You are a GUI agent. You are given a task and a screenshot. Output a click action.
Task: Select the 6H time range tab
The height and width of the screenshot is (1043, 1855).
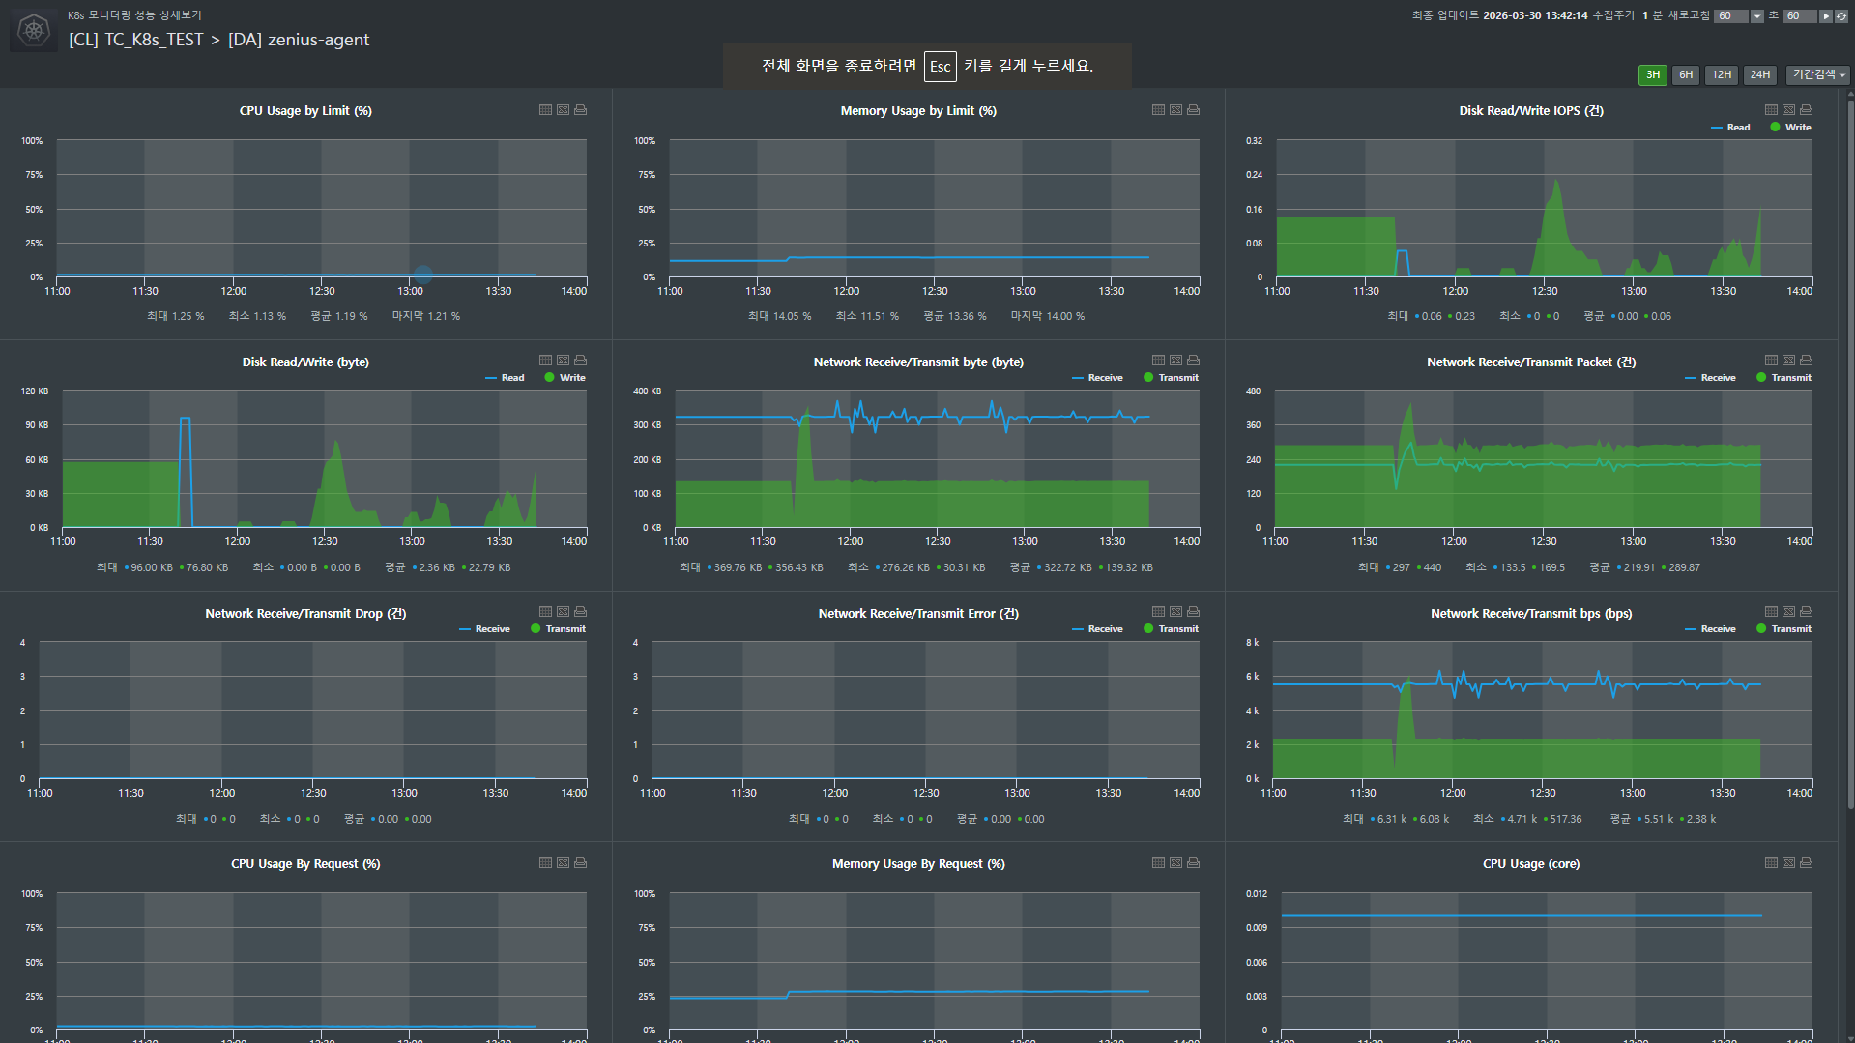click(x=1686, y=75)
